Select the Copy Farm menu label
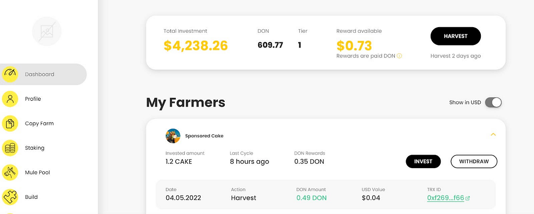Image resolution: width=534 pixels, height=214 pixels. (x=40, y=123)
